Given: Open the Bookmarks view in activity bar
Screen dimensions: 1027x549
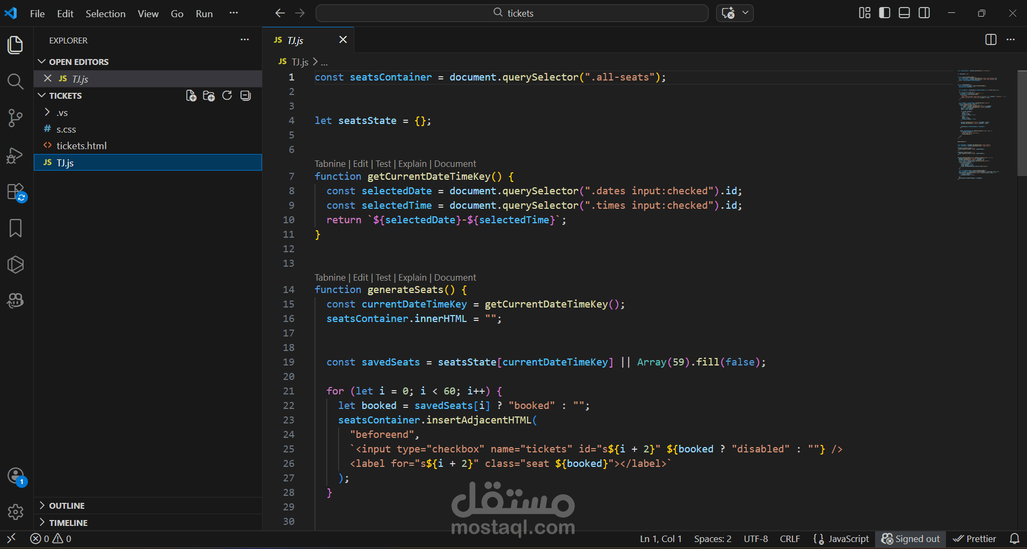Looking at the screenshot, I should tap(16, 228).
